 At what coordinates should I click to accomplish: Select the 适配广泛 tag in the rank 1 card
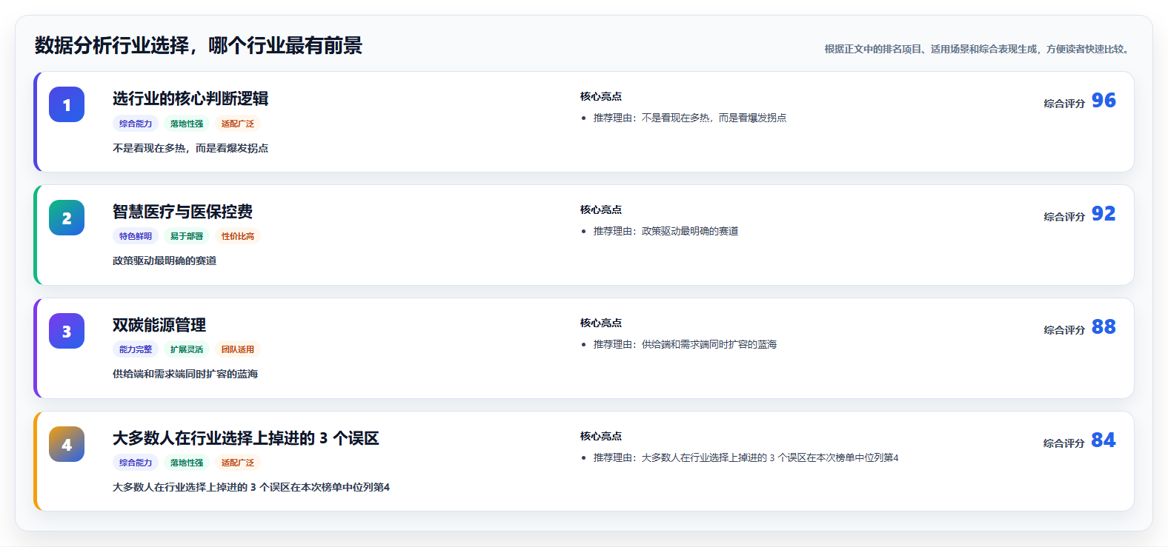coord(238,124)
